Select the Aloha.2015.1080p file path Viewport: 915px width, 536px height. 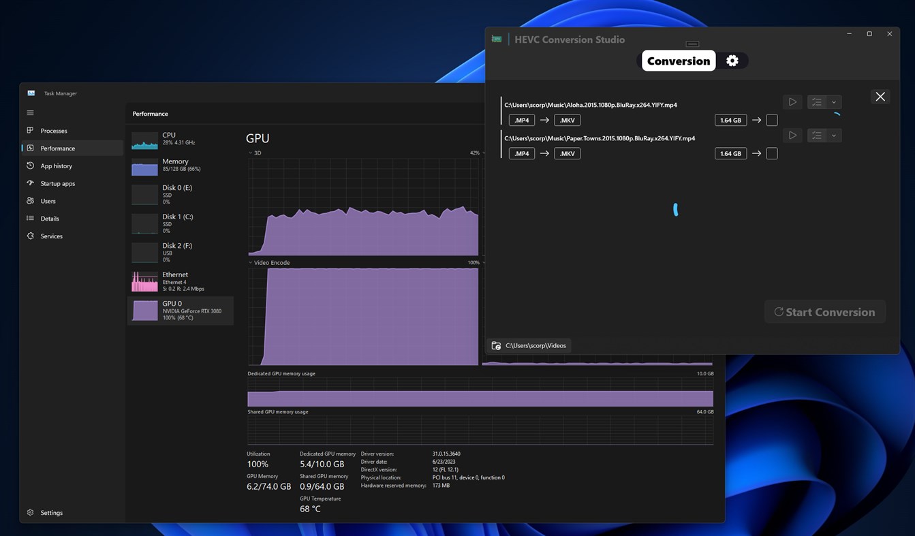pos(591,105)
